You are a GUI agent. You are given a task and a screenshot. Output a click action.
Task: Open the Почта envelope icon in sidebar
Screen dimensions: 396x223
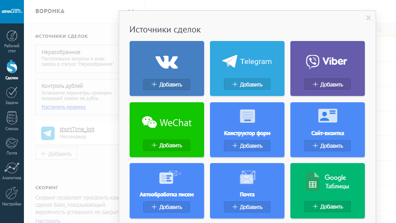pyautogui.click(x=12, y=144)
